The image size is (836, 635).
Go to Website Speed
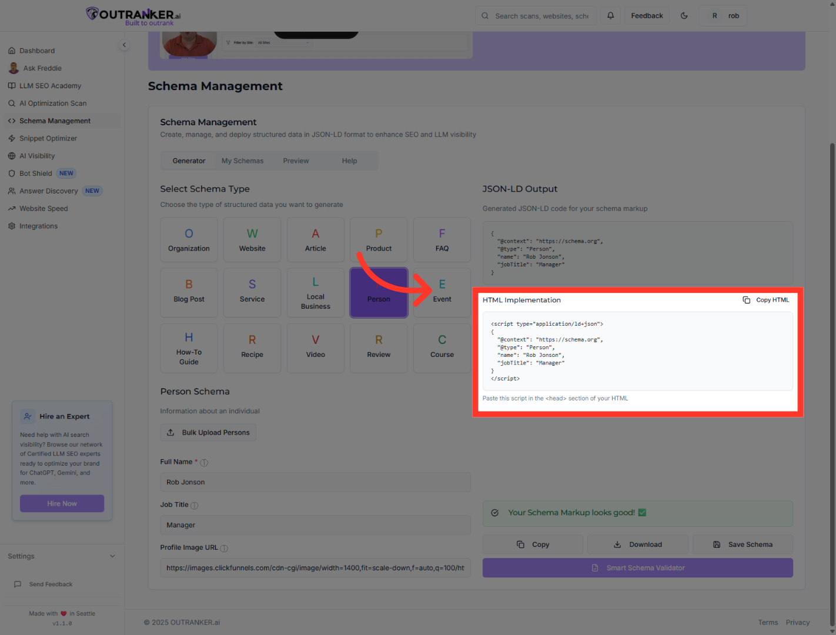coord(62,209)
